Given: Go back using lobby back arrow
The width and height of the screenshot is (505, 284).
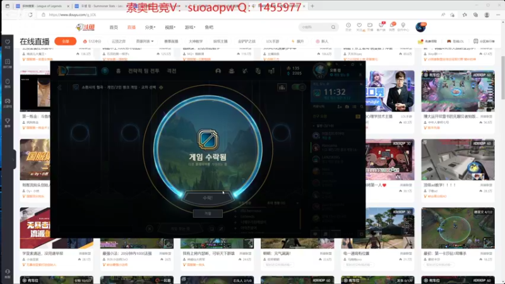Looking at the screenshot, I should pos(59,87).
